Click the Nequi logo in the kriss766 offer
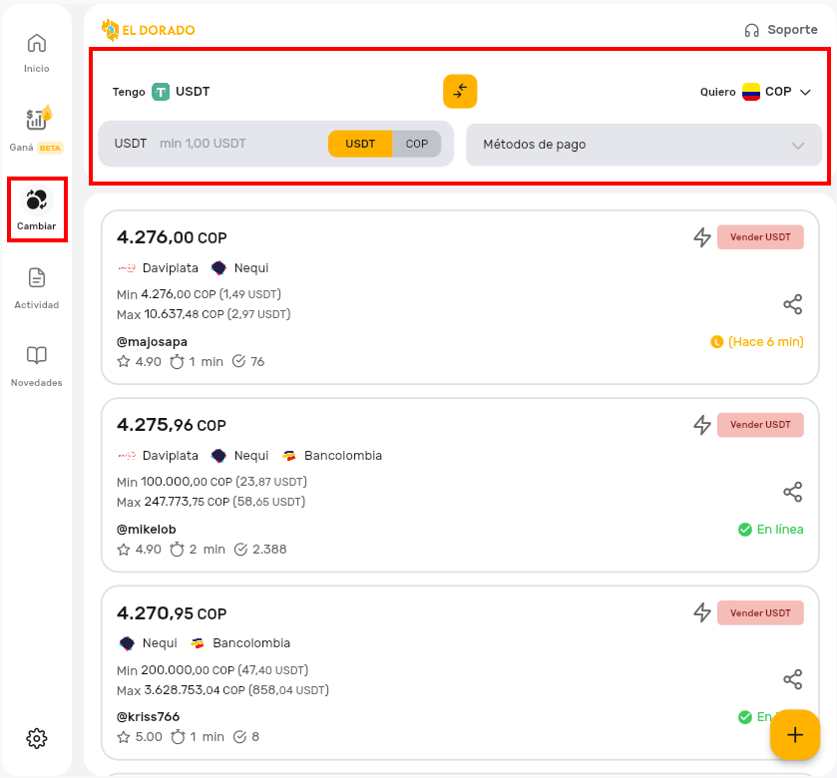The height and width of the screenshot is (778, 837). (x=127, y=643)
